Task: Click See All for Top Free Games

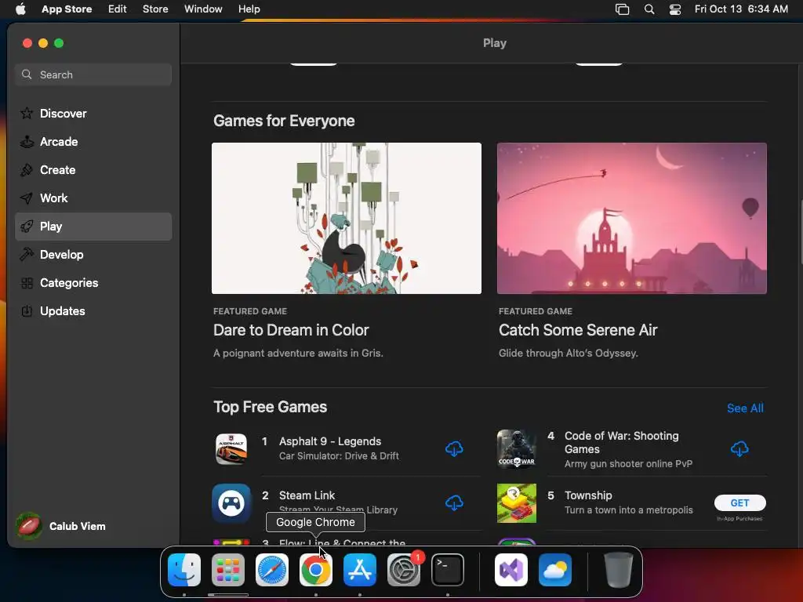Action: coord(745,408)
